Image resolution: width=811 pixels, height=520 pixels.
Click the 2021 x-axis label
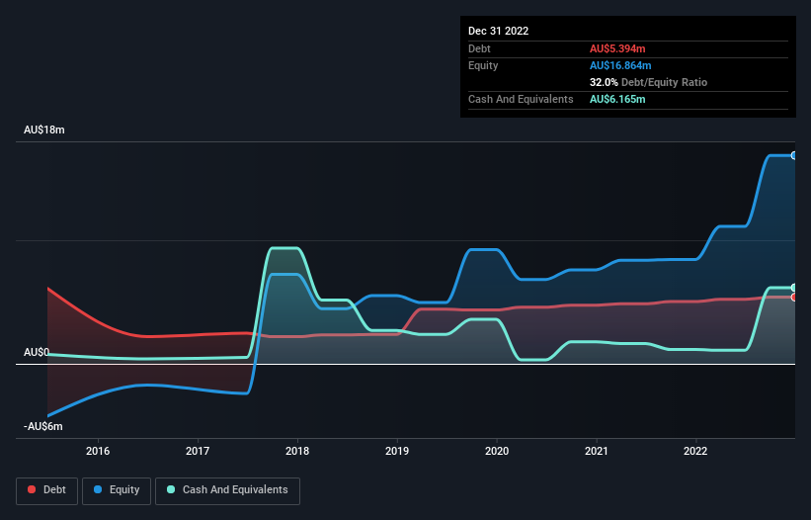tap(597, 451)
